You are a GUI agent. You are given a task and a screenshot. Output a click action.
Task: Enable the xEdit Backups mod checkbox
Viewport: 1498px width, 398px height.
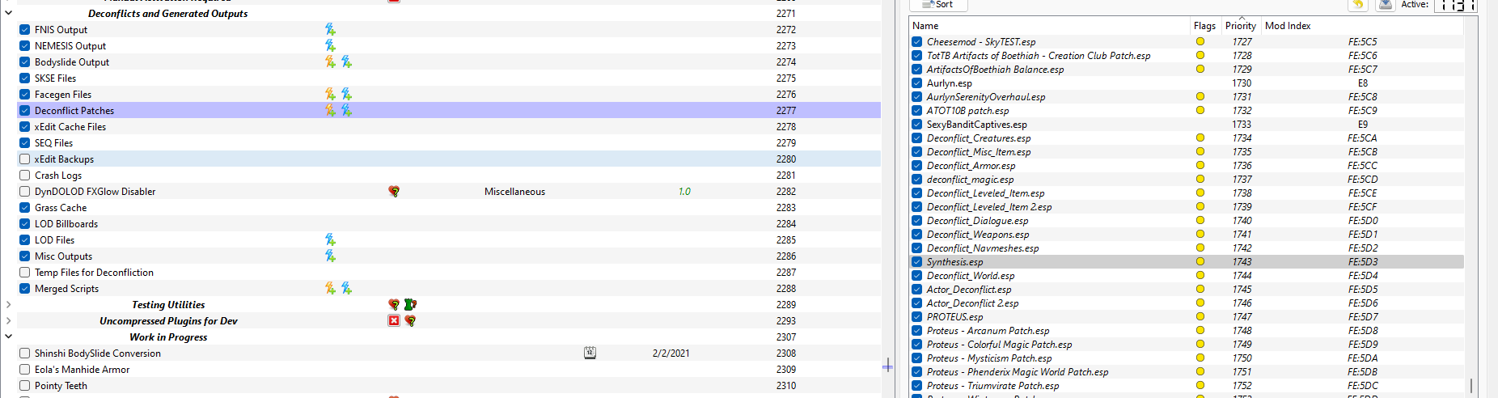pyautogui.click(x=25, y=159)
